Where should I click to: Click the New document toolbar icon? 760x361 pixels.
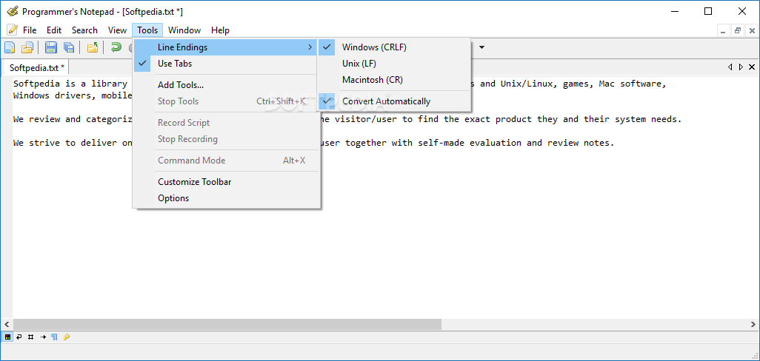click(x=10, y=47)
